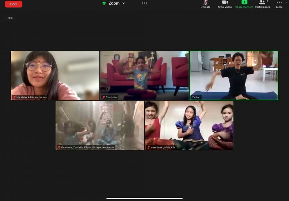289x201 pixels.
Task: Select Ma Maha Adbhutacharitra's video tile
Action: click(x=55, y=76)
